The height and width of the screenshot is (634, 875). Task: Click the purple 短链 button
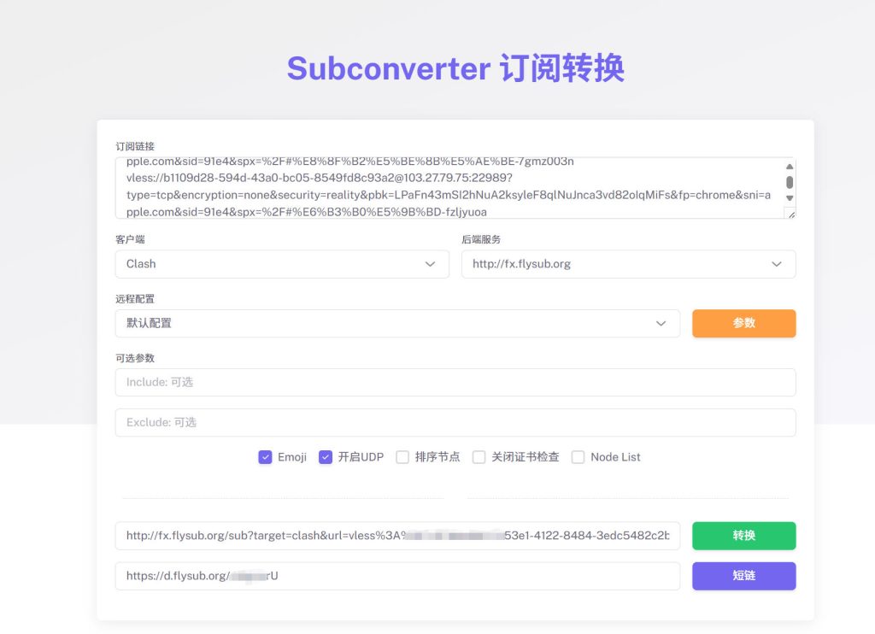[743, 576]
